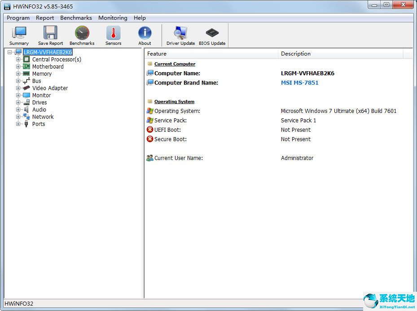This screenshot has width=417, height=311.
Task: Expand the Video Adapter tree node
Action: (x=18, y=88)
